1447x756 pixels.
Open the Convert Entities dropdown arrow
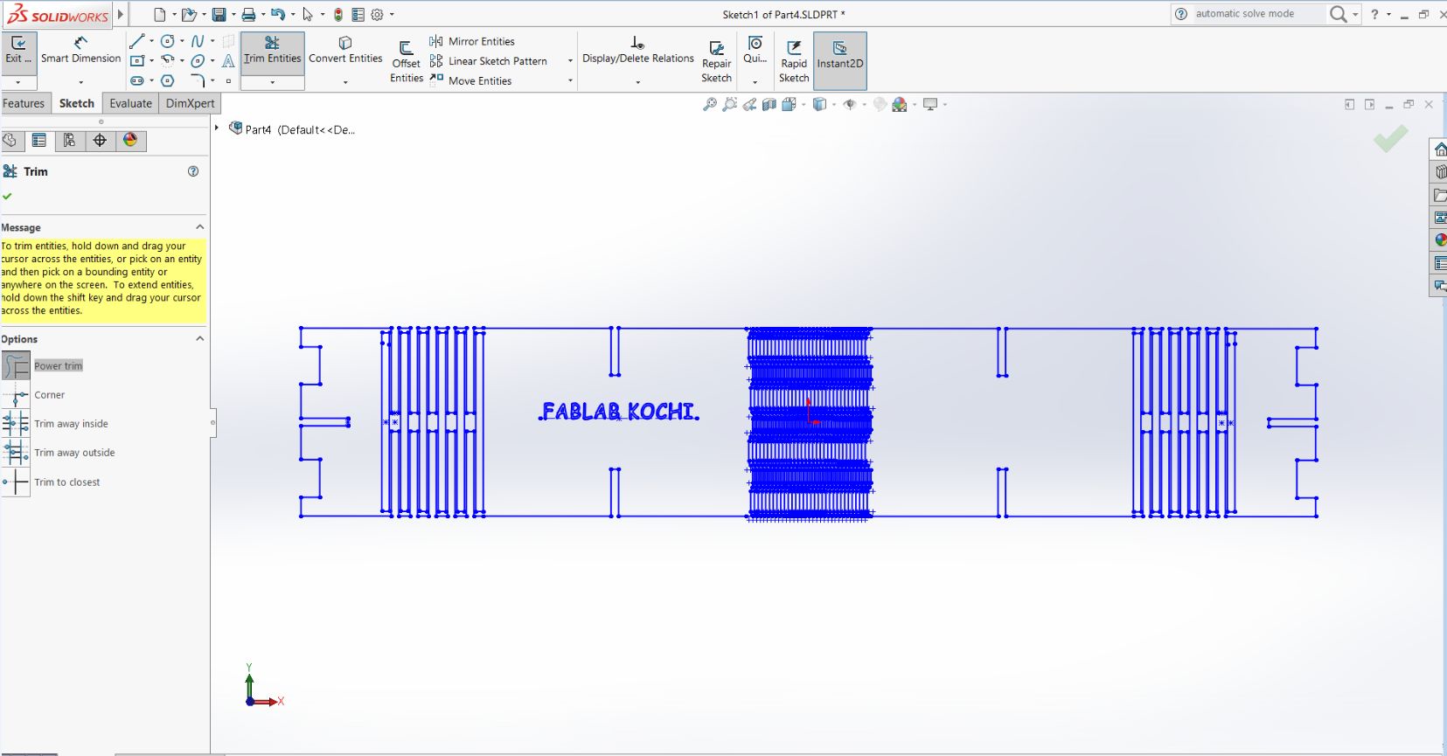click(345, 82)
